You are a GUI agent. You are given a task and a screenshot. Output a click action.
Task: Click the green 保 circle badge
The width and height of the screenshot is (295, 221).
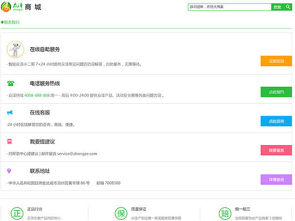tap(121, 214)
